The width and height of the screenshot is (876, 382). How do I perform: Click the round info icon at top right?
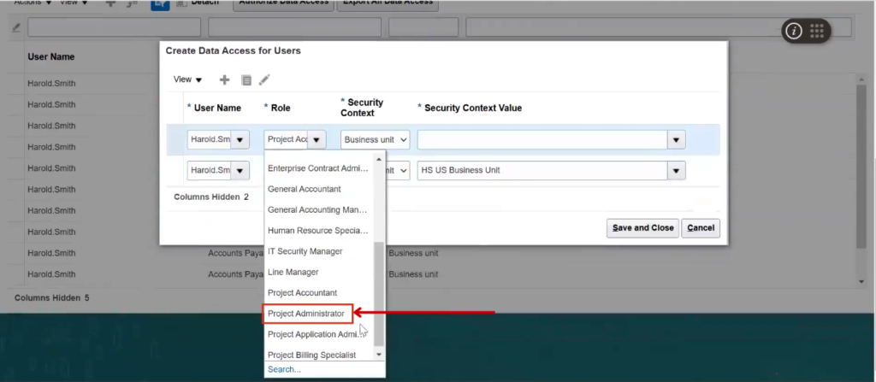[x=794, y=31]
